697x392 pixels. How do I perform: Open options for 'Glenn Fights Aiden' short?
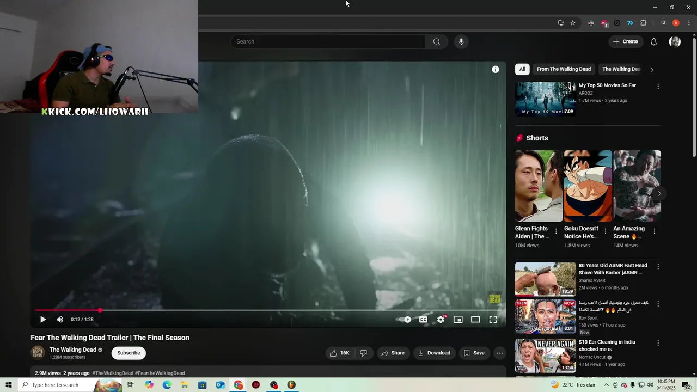[x=556, y=231]
